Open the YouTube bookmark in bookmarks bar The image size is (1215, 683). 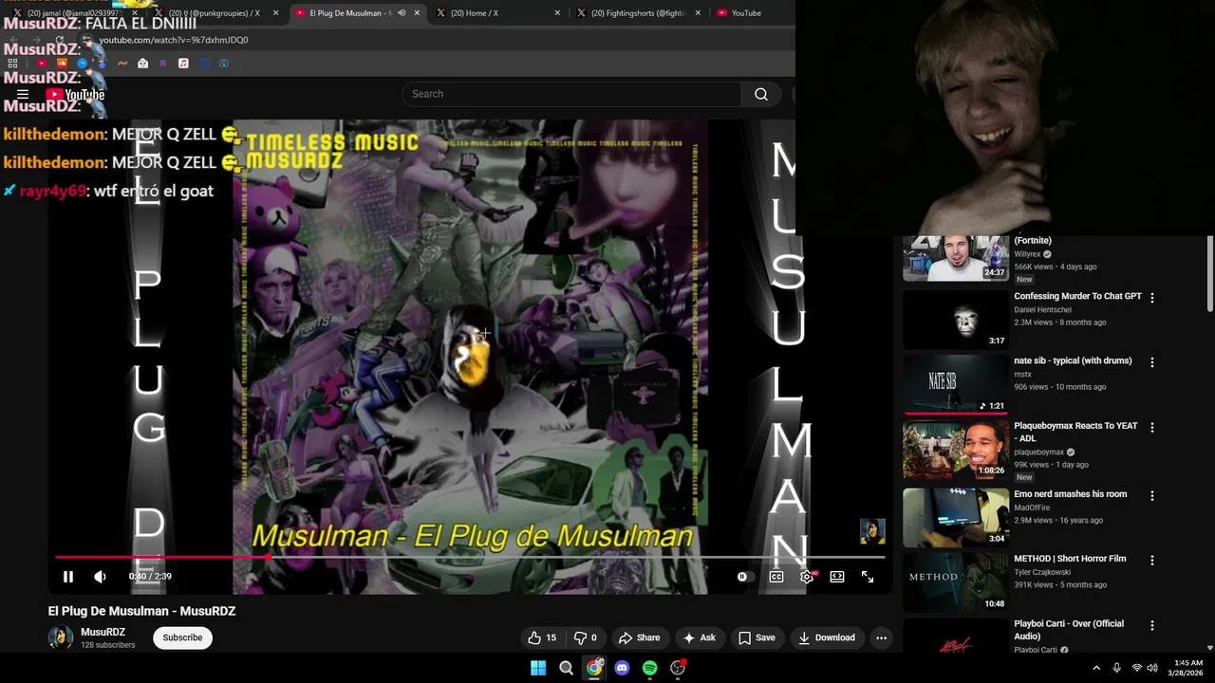pyautogui.click(x=42, y=64)
